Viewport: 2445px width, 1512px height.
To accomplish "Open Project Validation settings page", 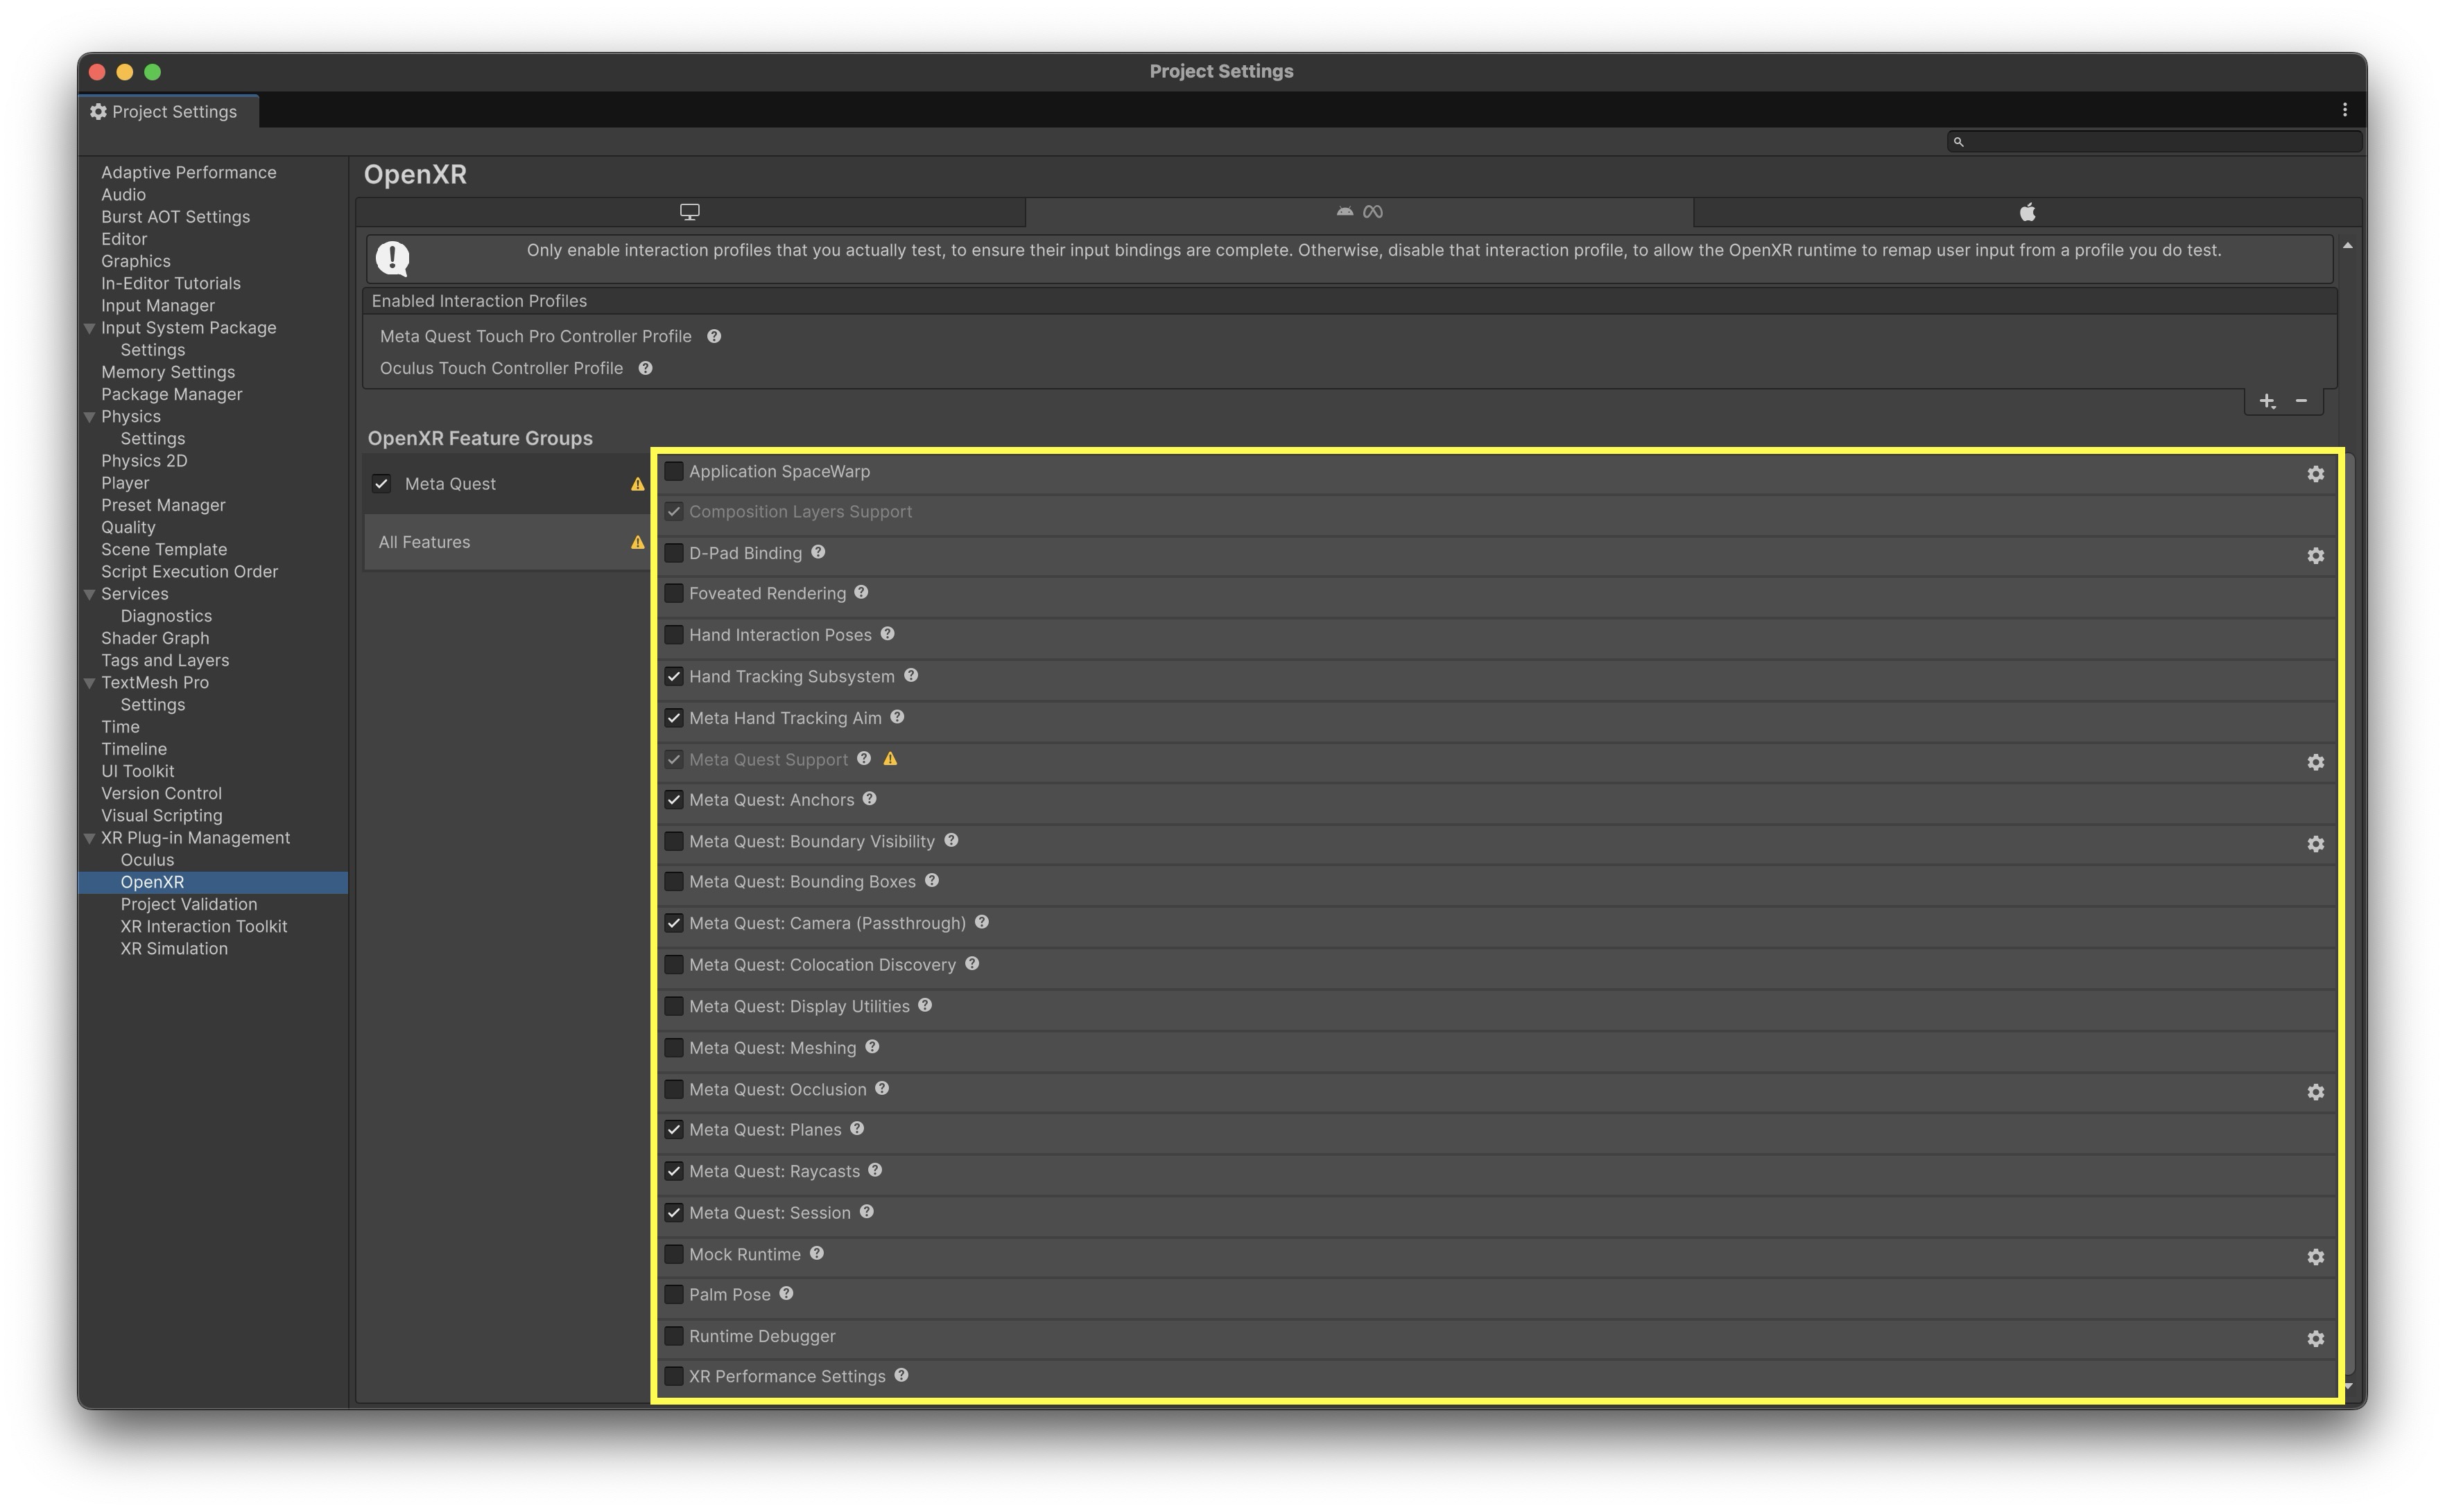I will pyautogui.click(x=188, y=904).
